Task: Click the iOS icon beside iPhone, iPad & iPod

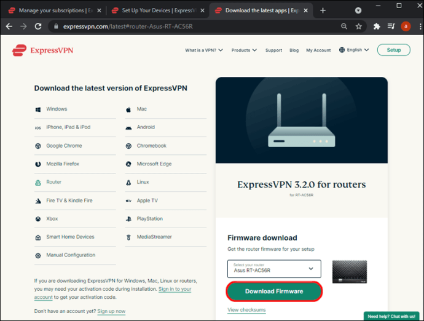Action: click(38, 128)
